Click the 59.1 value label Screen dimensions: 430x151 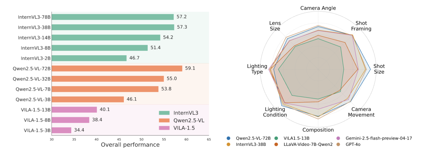click(190, 68)
